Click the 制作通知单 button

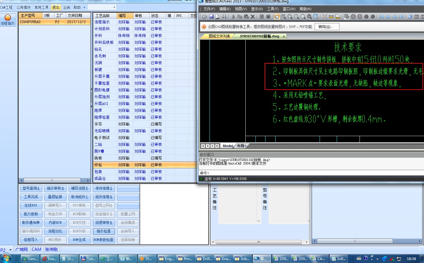(x=31, y=223)
